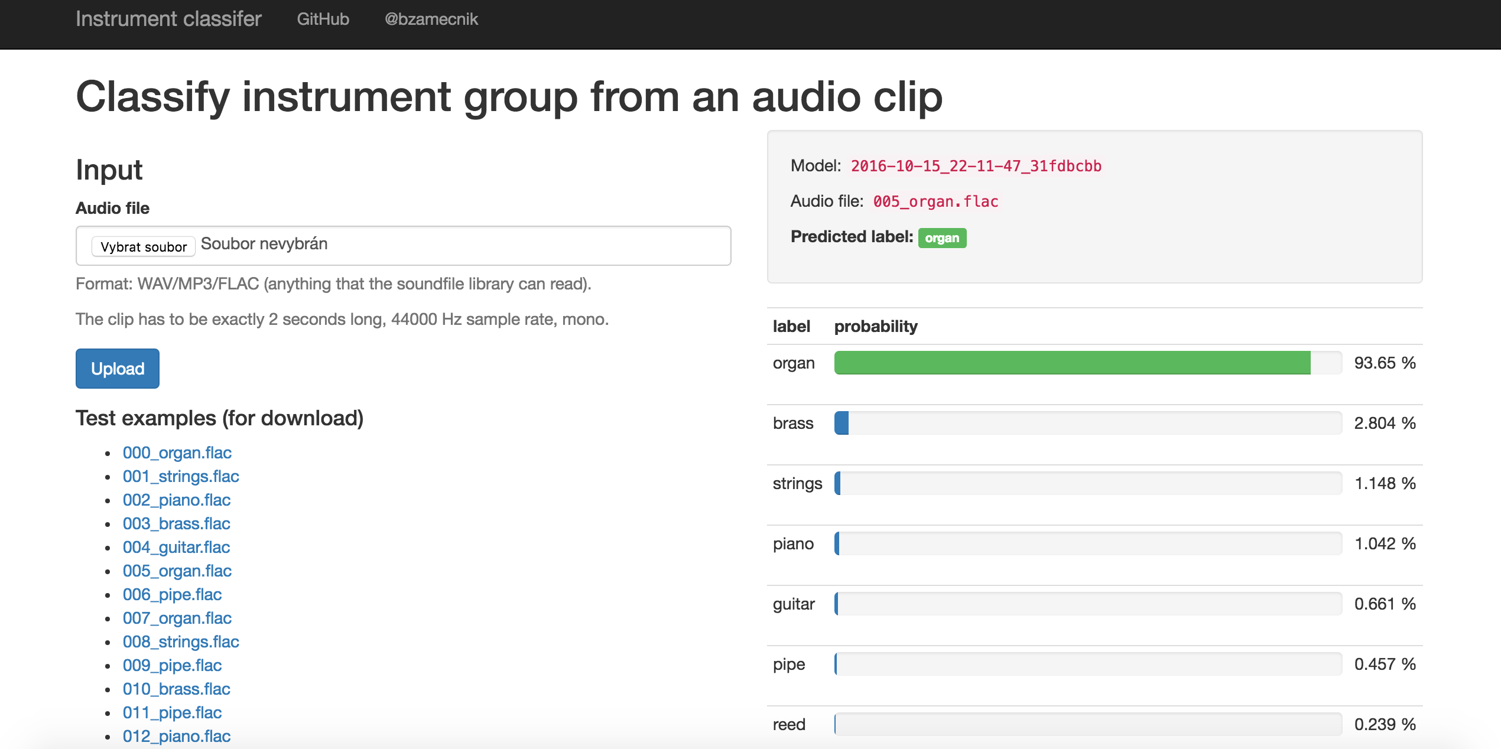1501x749 pixels.
Task: Download 001_strings.flac test example
Action: [x=181, y=476]
